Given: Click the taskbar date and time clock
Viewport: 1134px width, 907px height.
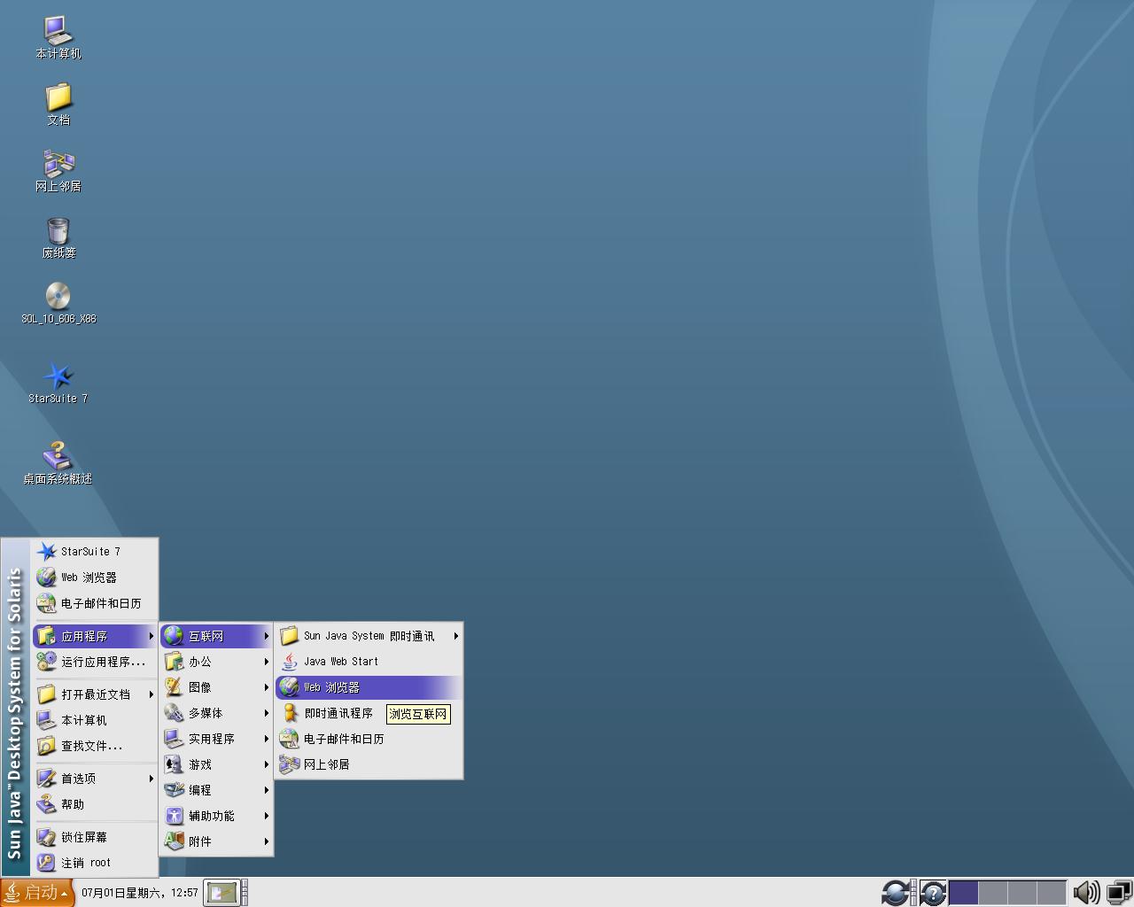Looking at the screenshot, I should pyautogui.click(x=139, y=893).
